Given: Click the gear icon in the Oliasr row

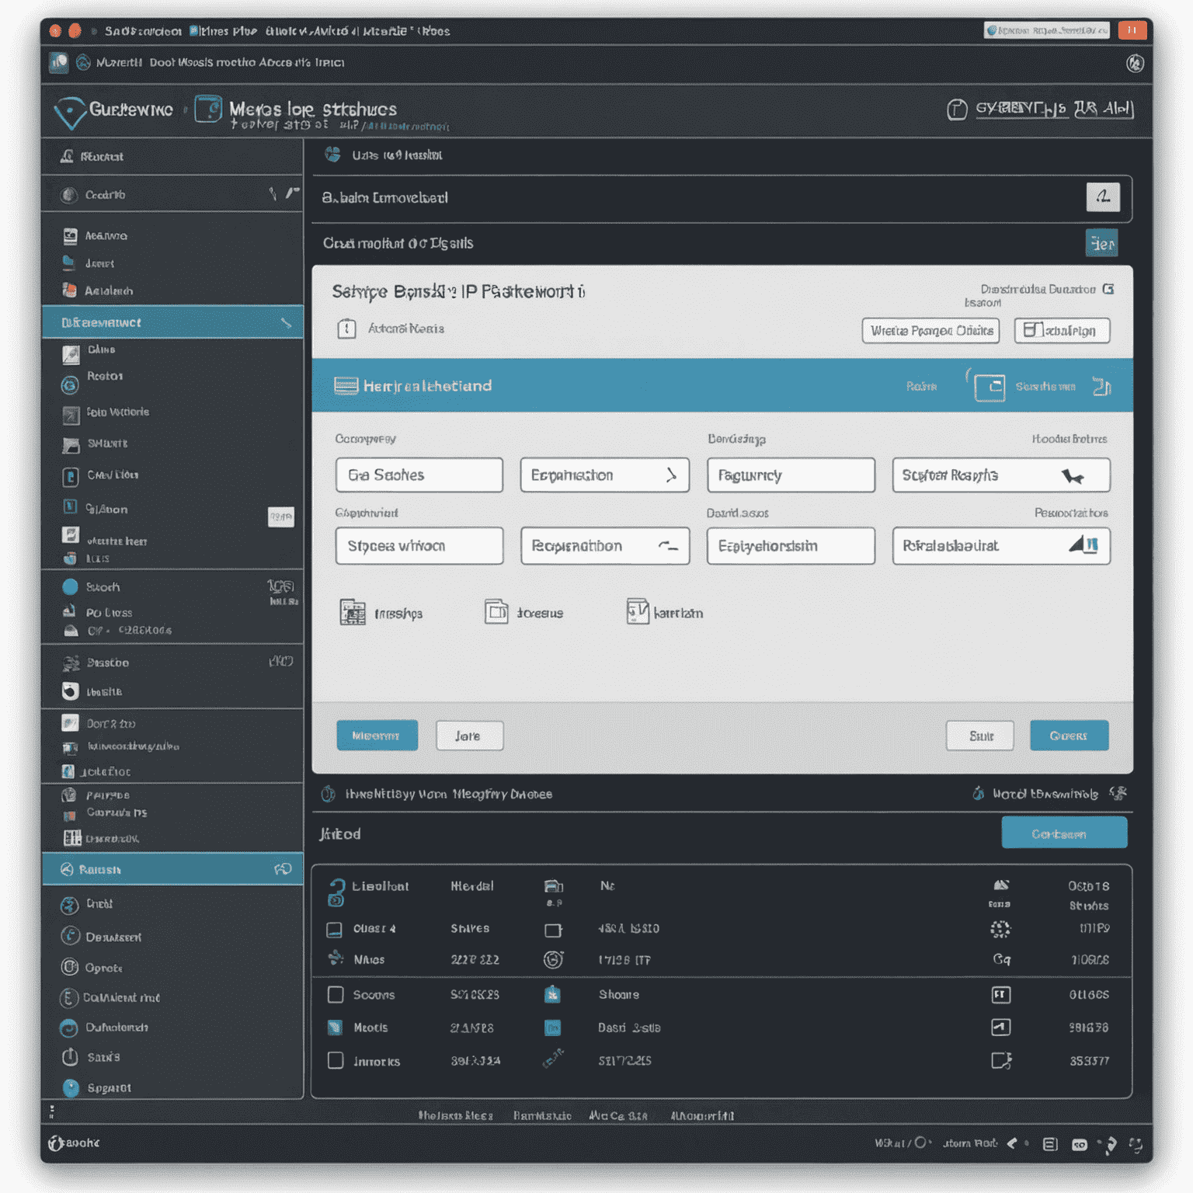Looking at the screenshot, I should (x=1000, y=929).
